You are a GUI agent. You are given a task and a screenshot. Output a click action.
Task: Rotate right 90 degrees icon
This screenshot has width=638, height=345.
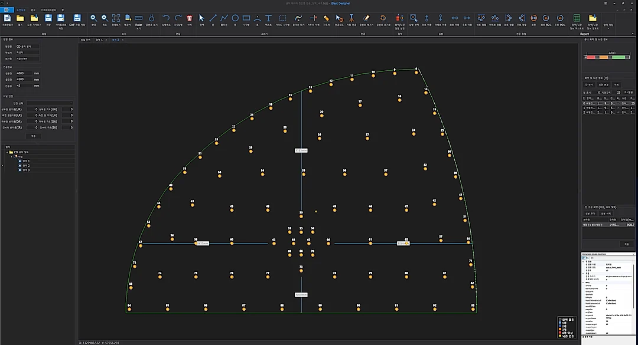(x=560, y=18)
